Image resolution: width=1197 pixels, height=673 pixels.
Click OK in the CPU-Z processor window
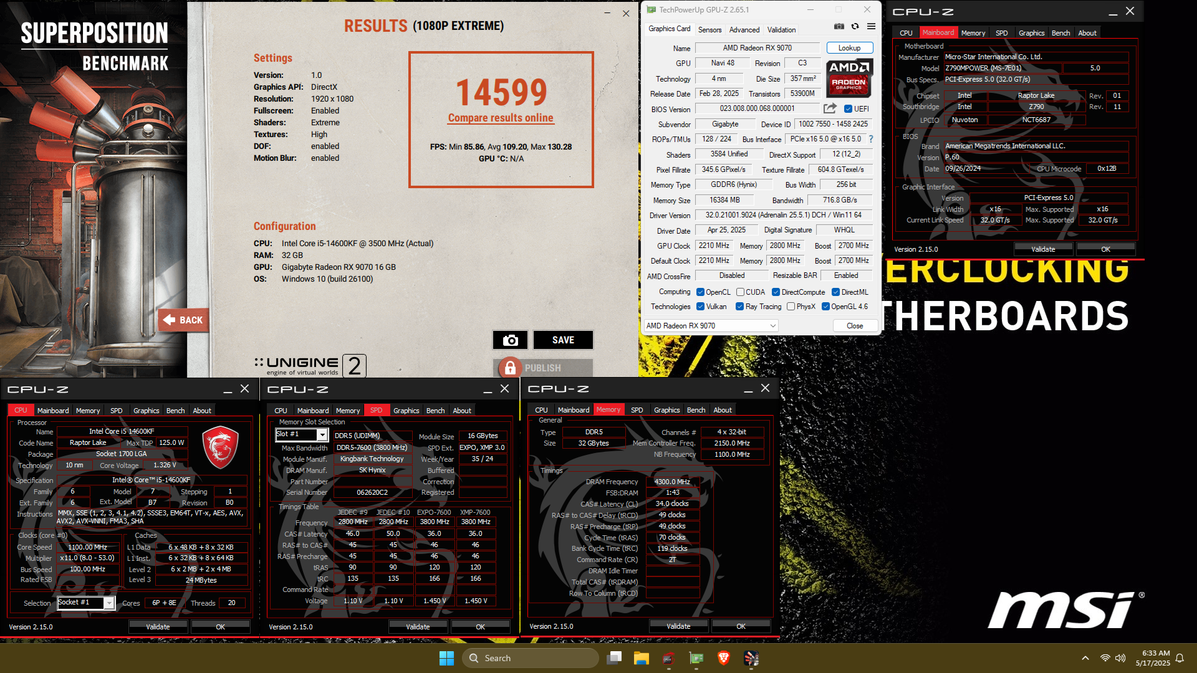click(x=220, y=627)
